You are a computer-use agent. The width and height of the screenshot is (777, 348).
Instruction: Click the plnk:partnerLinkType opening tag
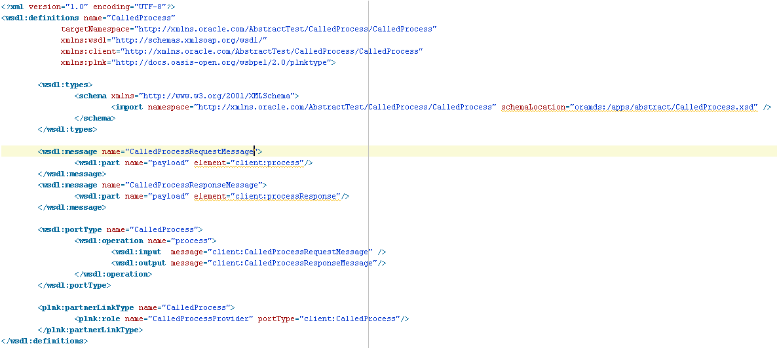pos(86,308)
